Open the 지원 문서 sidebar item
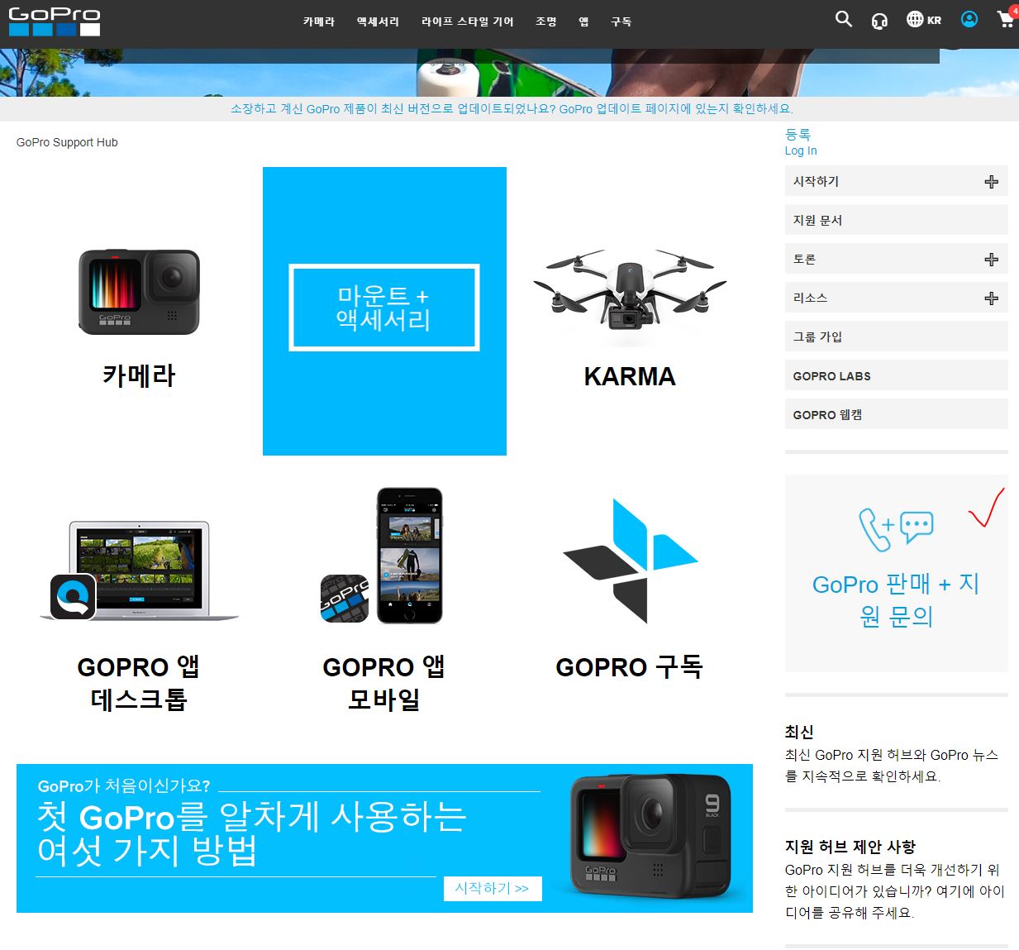Viewport: 1019px width, 950px height. pos(897,220)
